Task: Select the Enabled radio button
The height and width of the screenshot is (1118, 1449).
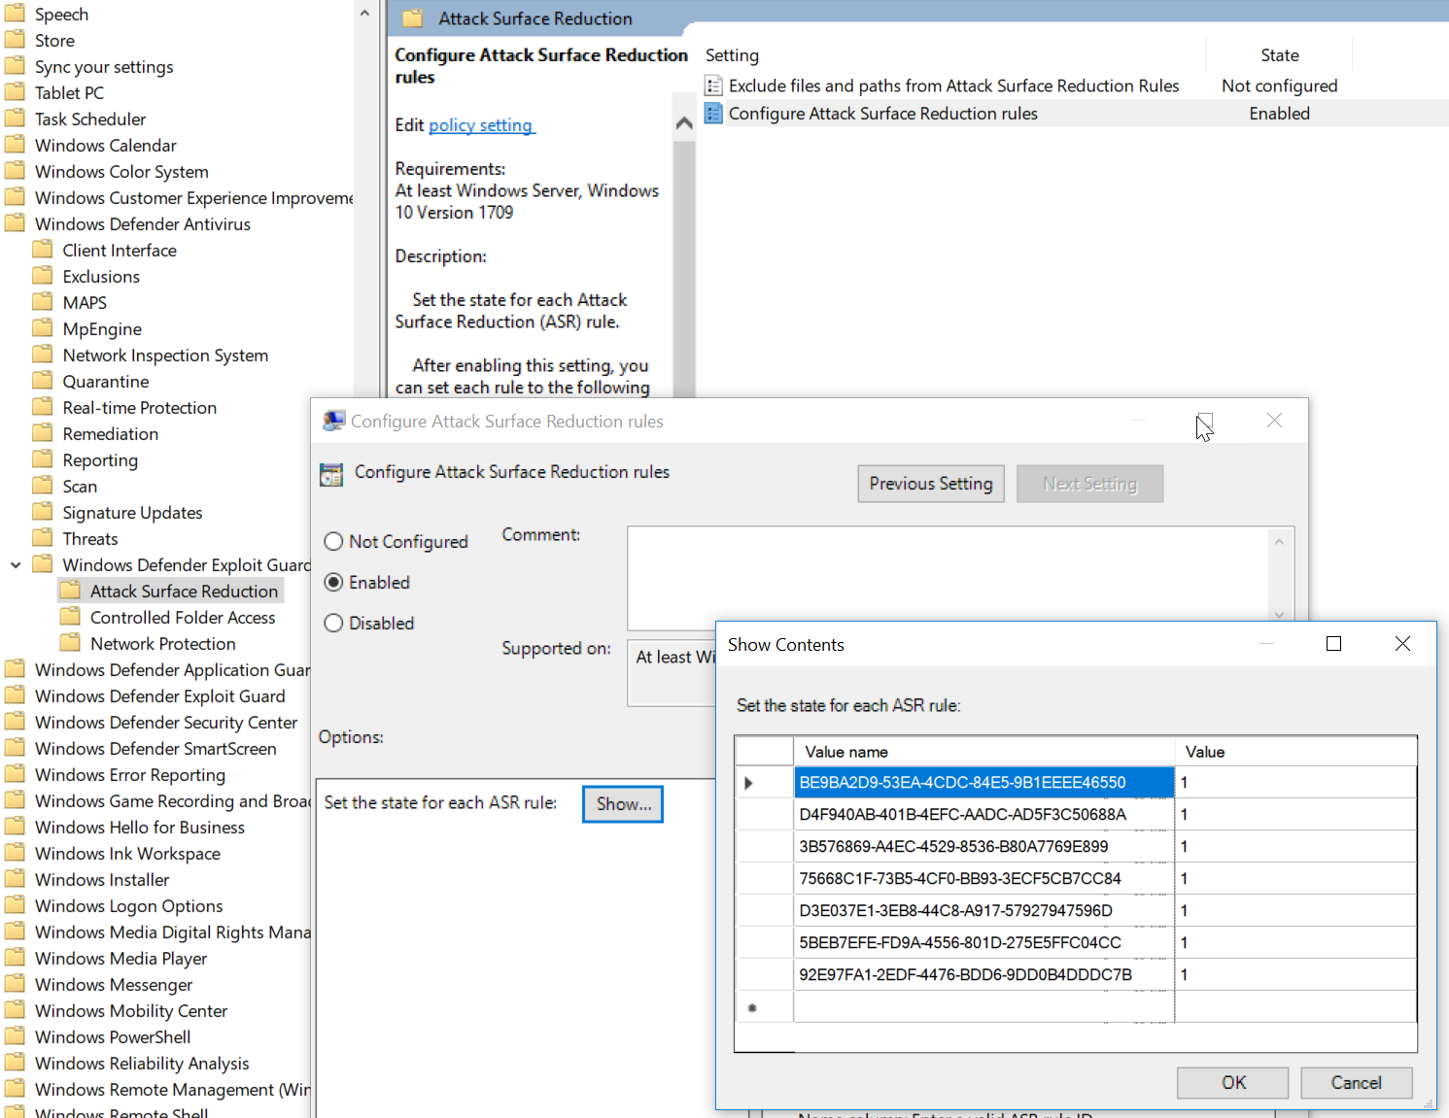Action: click(x=333, y=583)
